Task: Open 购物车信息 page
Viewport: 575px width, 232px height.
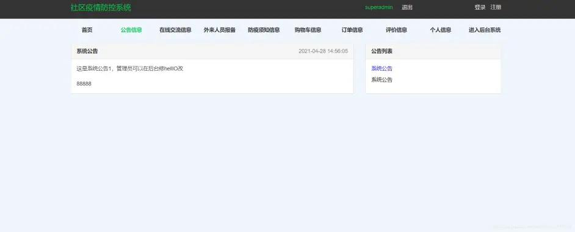Action: (x=308, y=30)
